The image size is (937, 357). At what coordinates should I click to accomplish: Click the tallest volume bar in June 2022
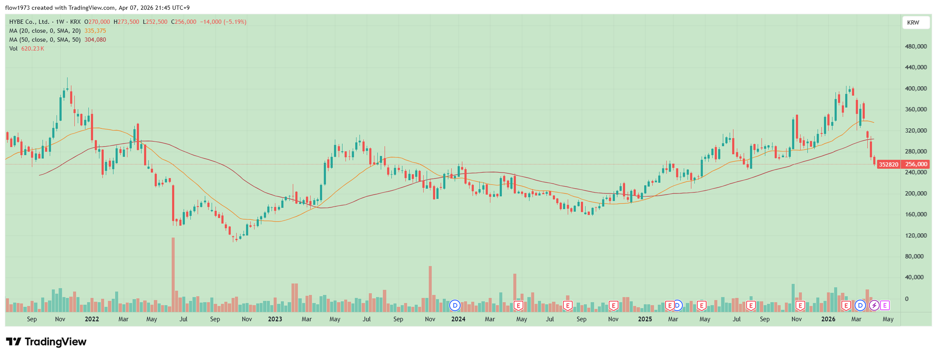pos(173,274)
